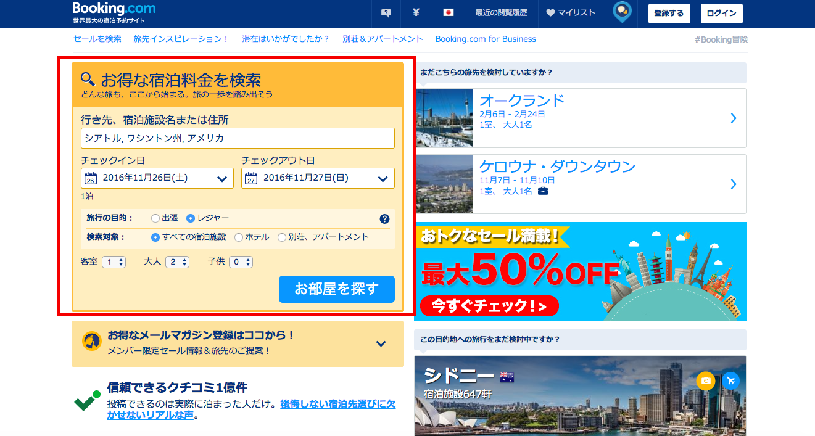The image size is (815, 436).
Task: Open the 大人 adults count dropdown
Action: (176, 262)
